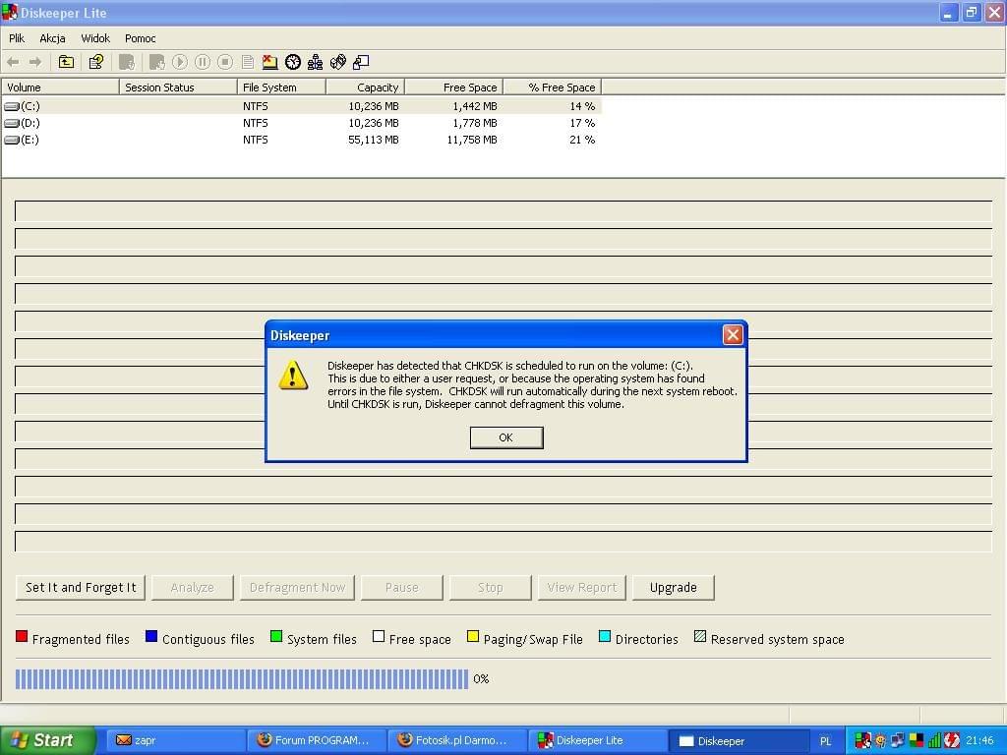Click the Defragment Now button
This screenshot has height=755, width=1007.
tap(297, 588)
